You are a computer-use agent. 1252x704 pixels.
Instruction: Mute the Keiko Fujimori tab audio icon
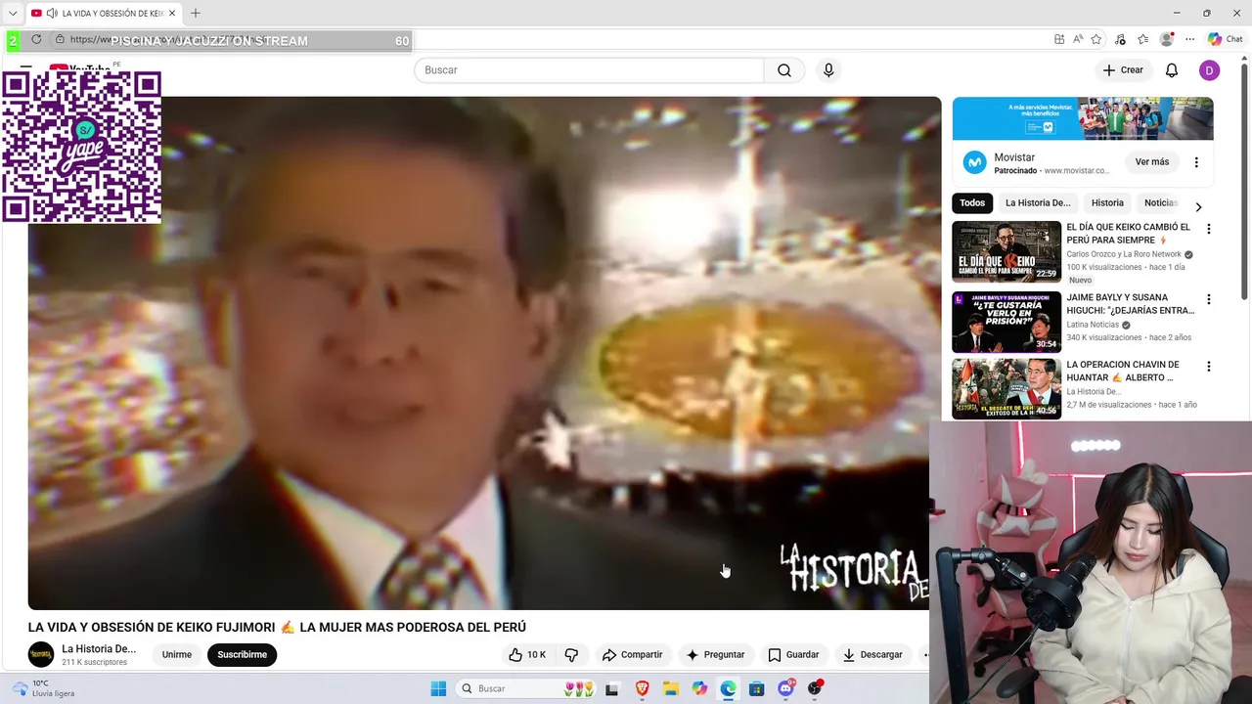click(51, 13)
